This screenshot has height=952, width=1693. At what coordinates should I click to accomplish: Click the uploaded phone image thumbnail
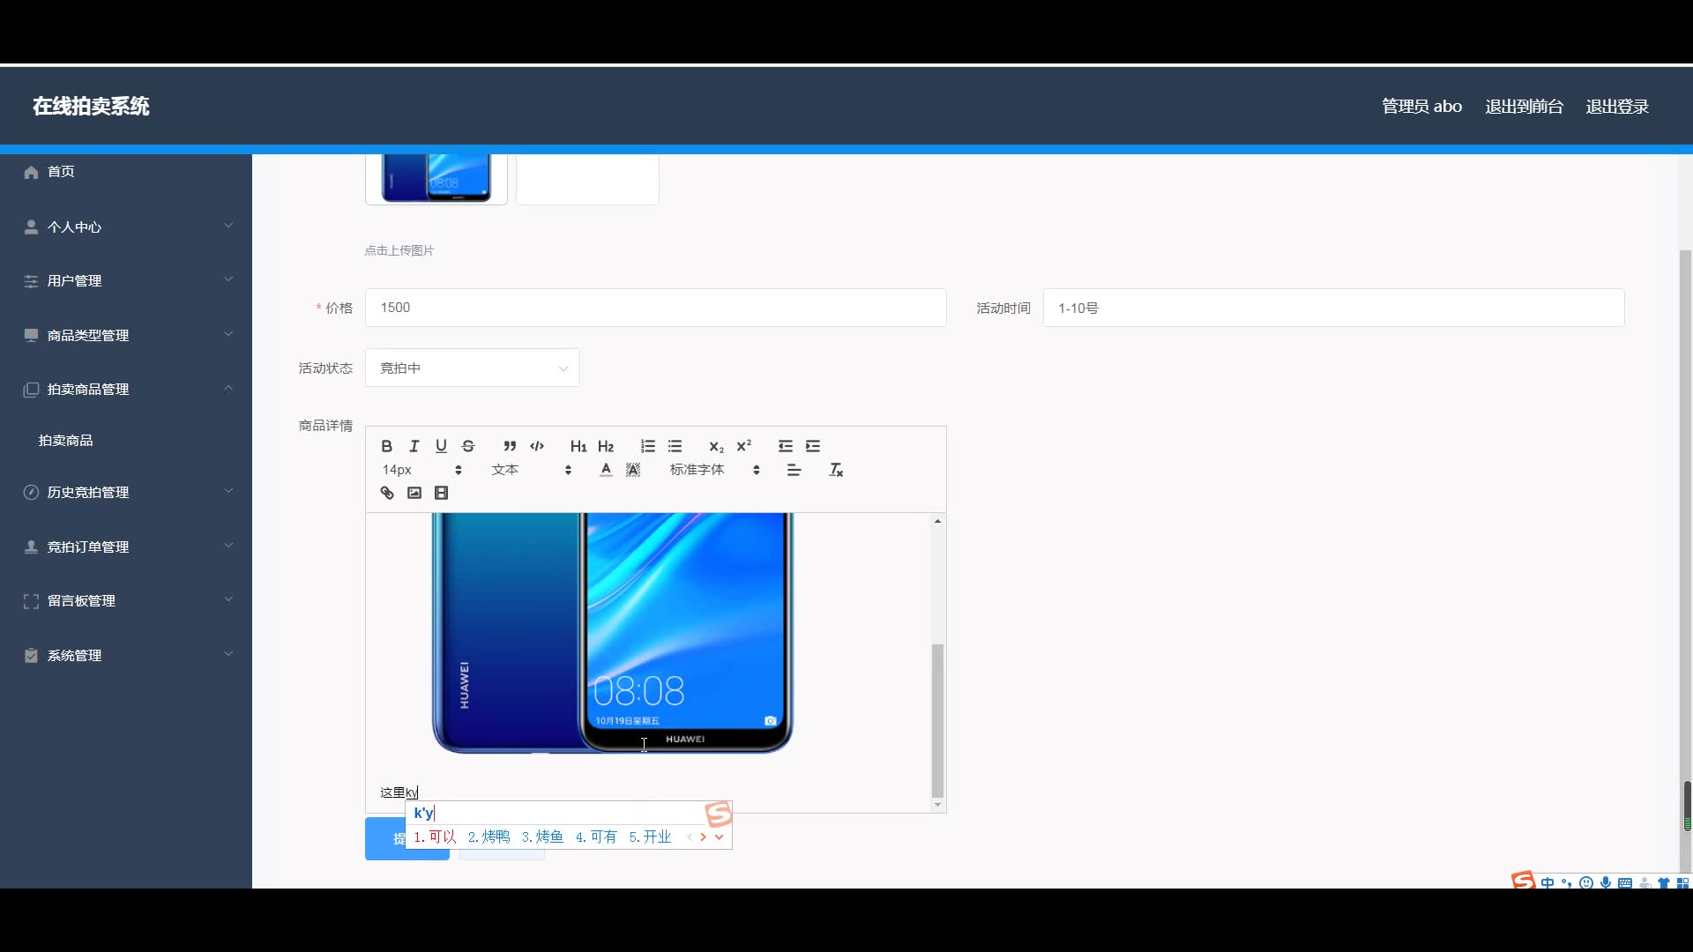[x=436, y=179]
